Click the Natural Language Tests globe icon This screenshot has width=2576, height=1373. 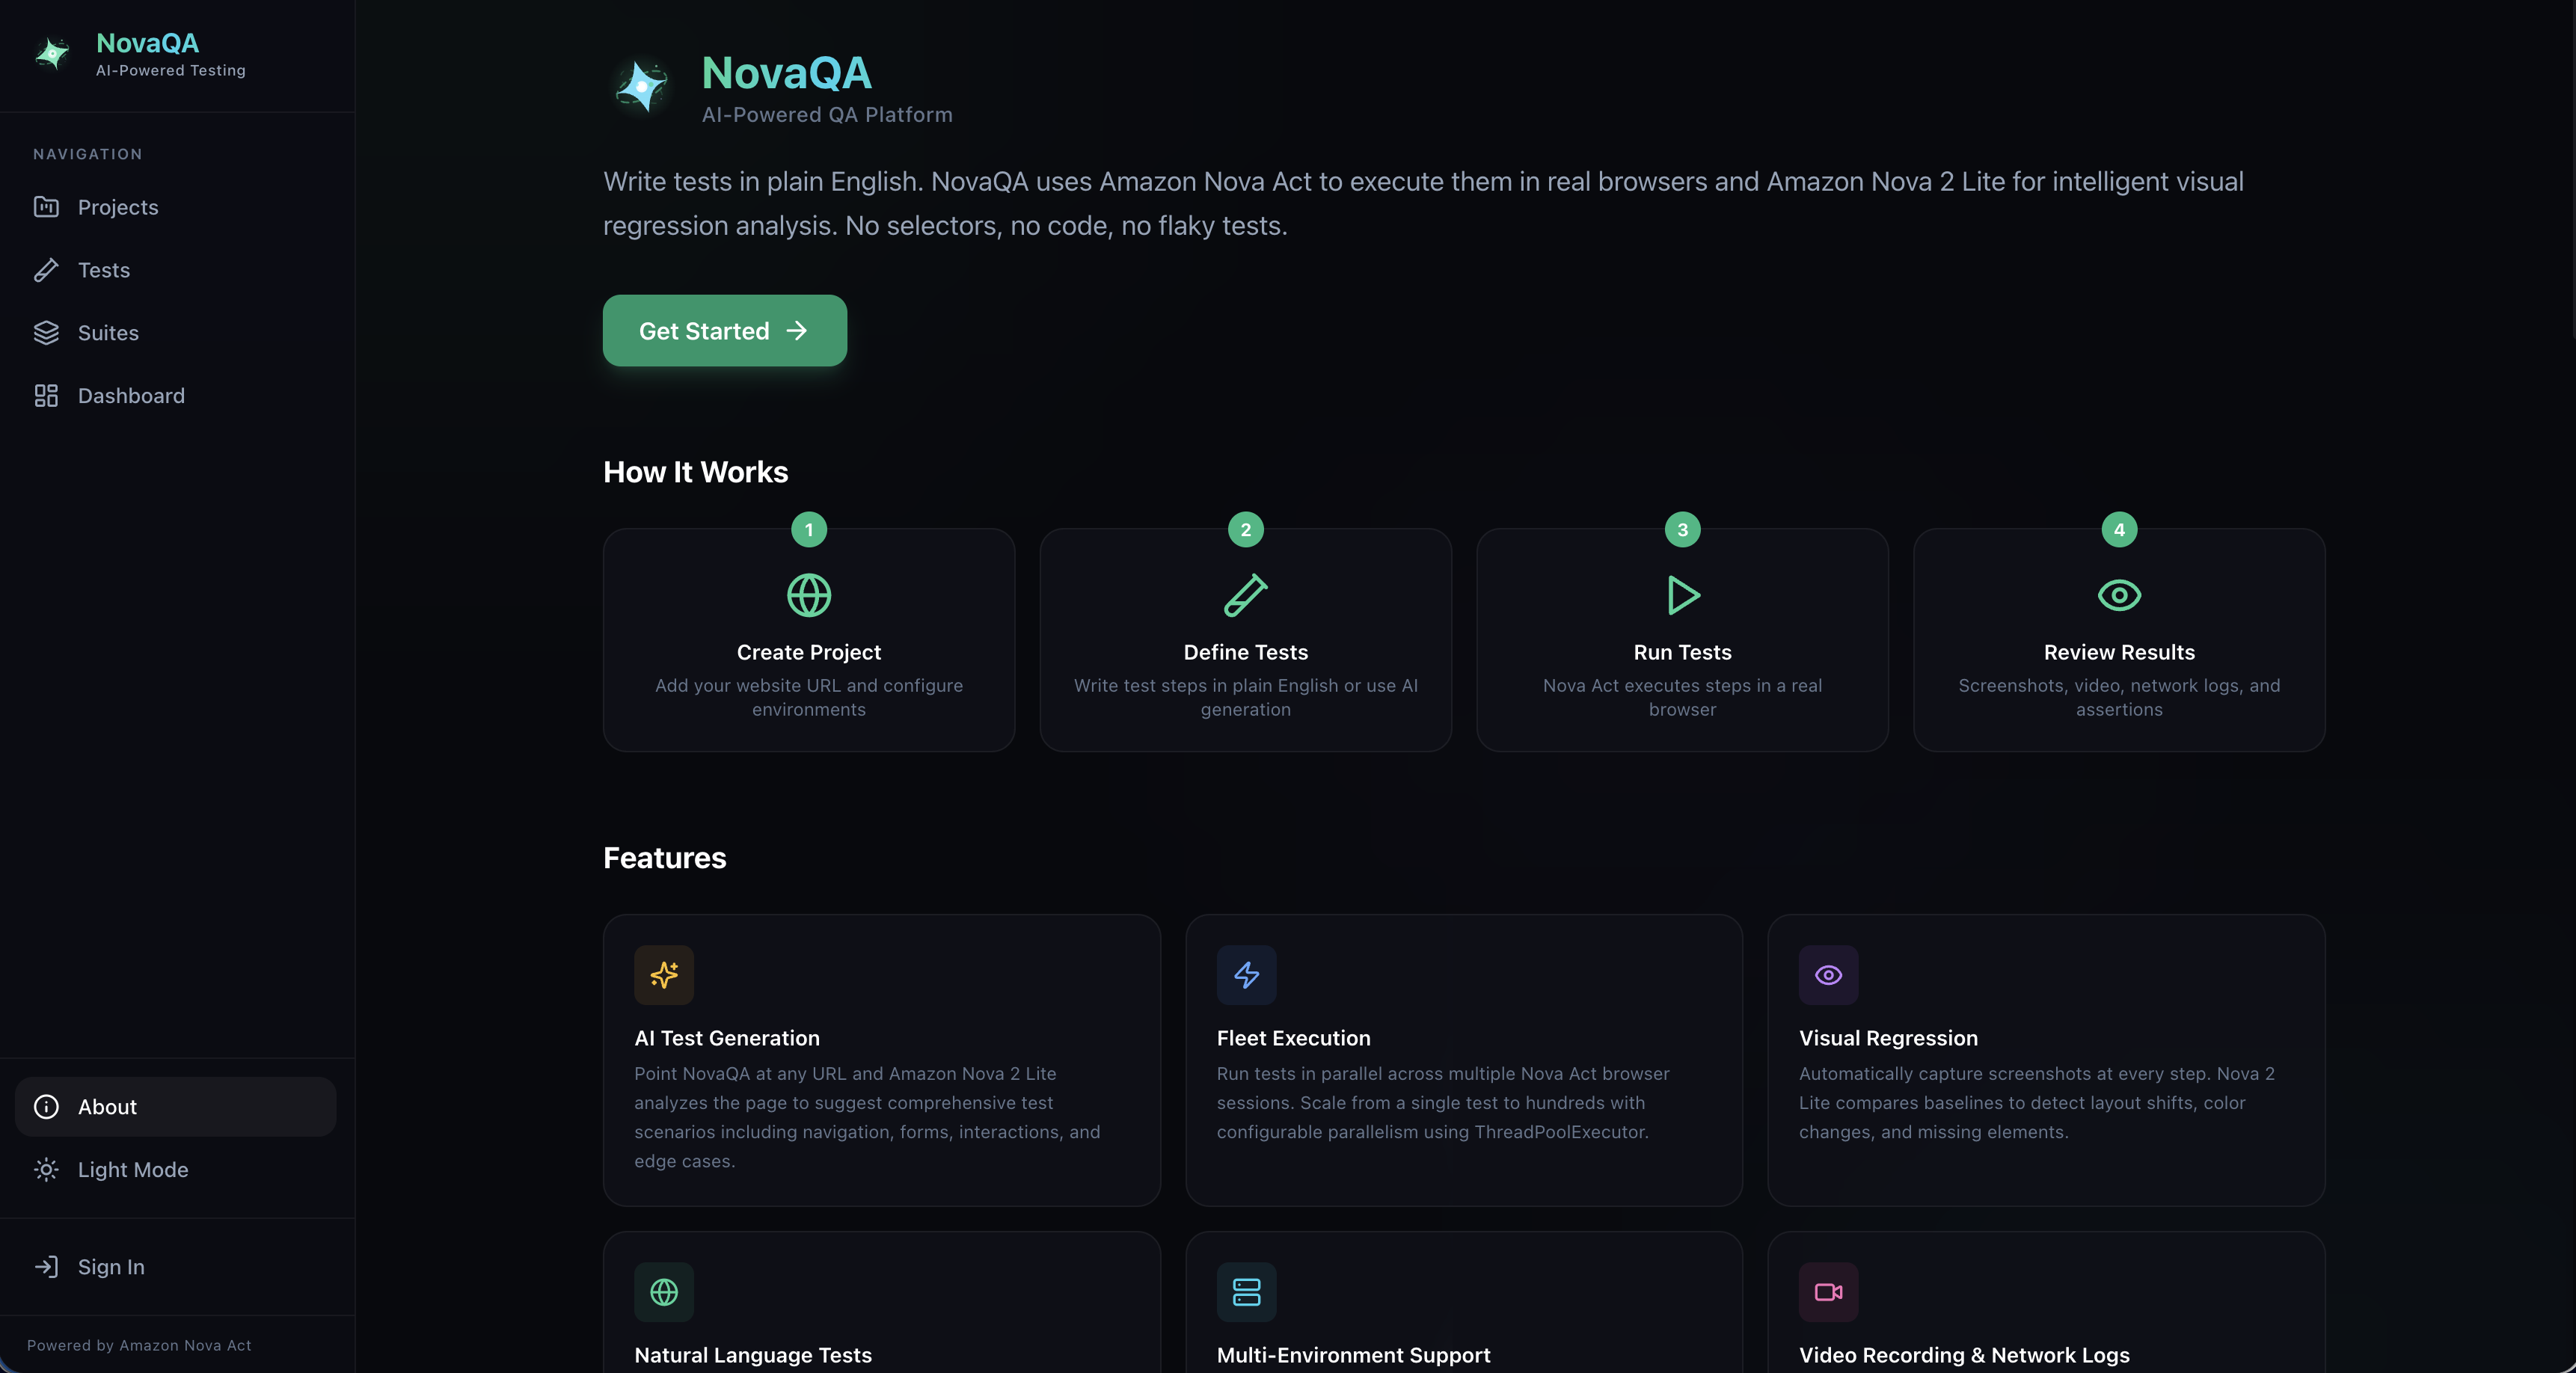664,1292
